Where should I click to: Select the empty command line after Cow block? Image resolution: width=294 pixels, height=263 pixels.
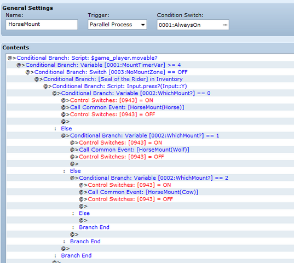point(150,206)
